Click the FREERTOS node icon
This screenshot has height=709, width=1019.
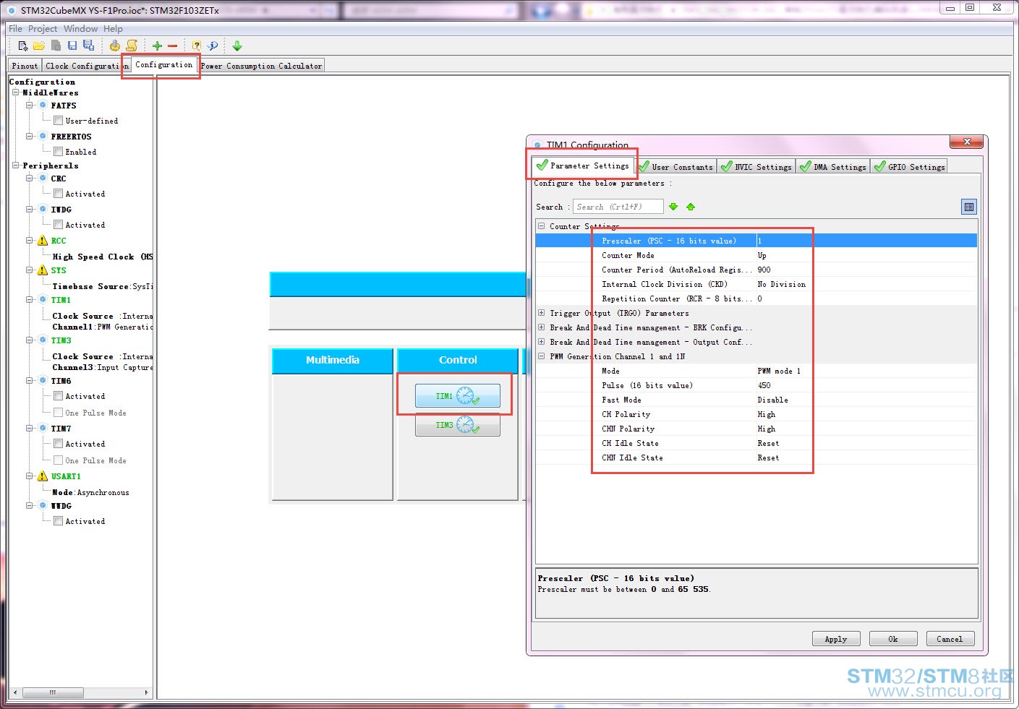coord(43,136)
